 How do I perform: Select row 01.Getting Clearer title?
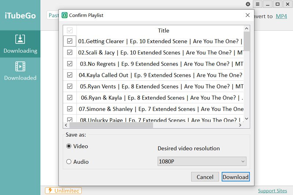click(x=160, y=41)
